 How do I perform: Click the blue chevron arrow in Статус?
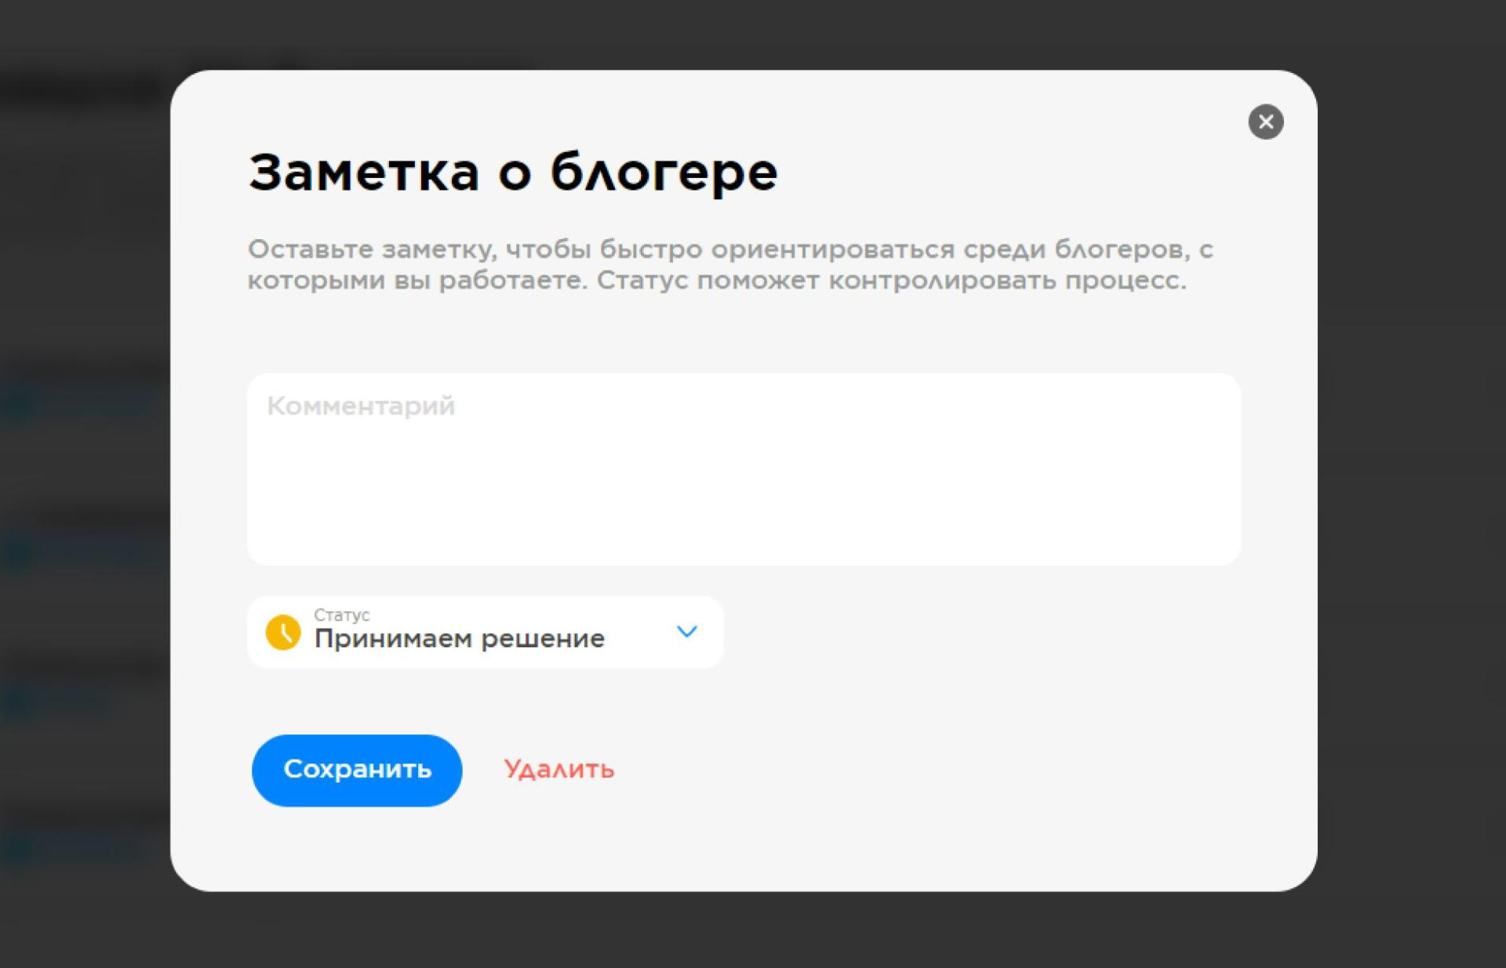686,631
